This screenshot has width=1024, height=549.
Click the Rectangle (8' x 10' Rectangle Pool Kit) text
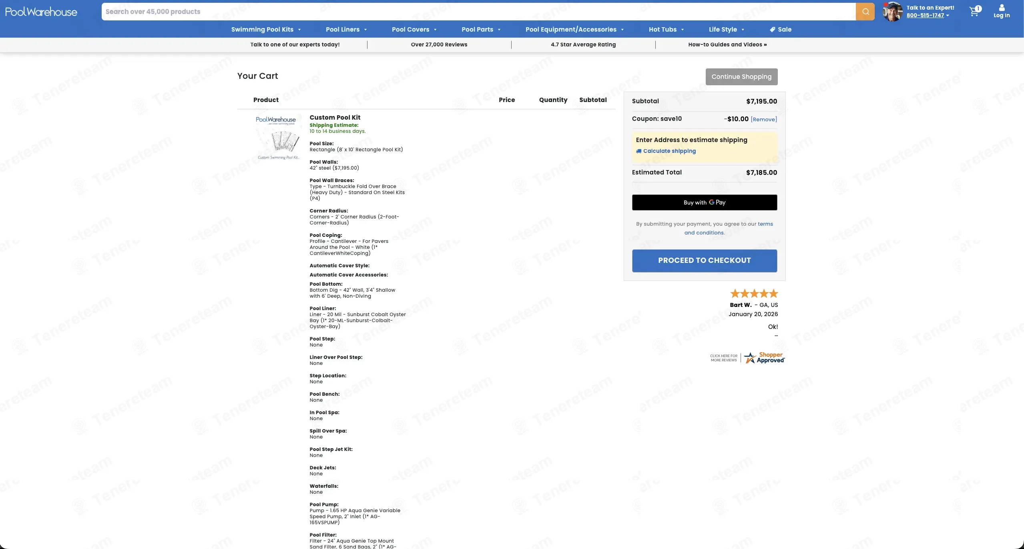(x=356, y=150)
